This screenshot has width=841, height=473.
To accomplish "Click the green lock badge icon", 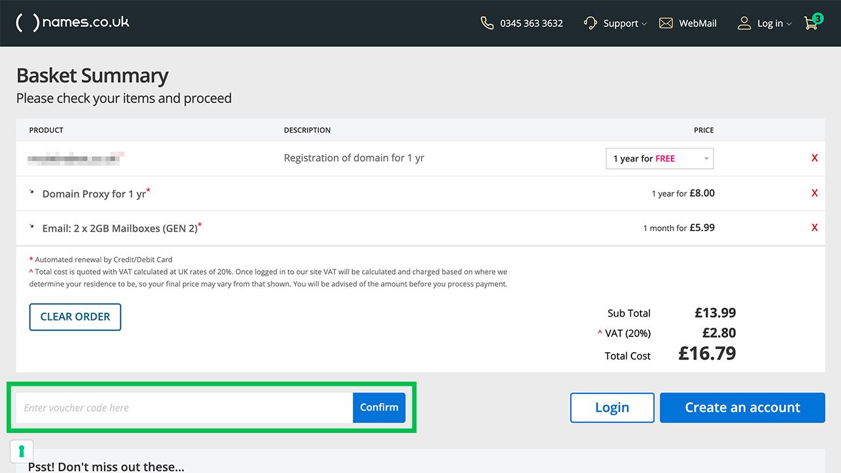I will coord(22,451).
